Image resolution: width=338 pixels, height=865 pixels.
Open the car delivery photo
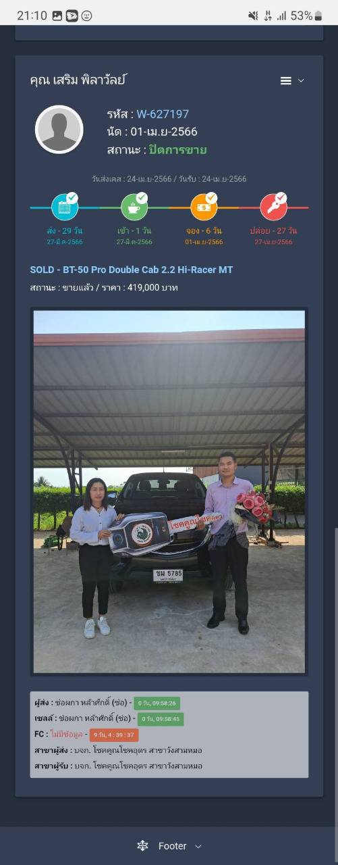coord(169,491)
